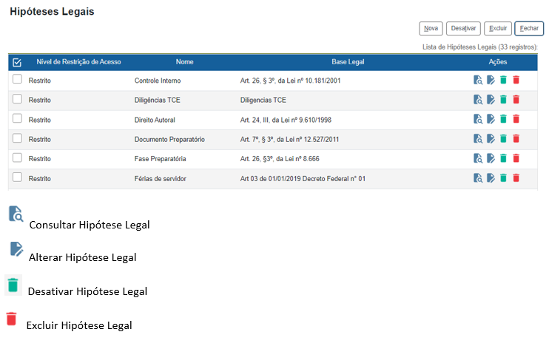Click red Excluir icon for Diligências TCE
The width and height of the screenshot is (549, 346).
(516, 100)
